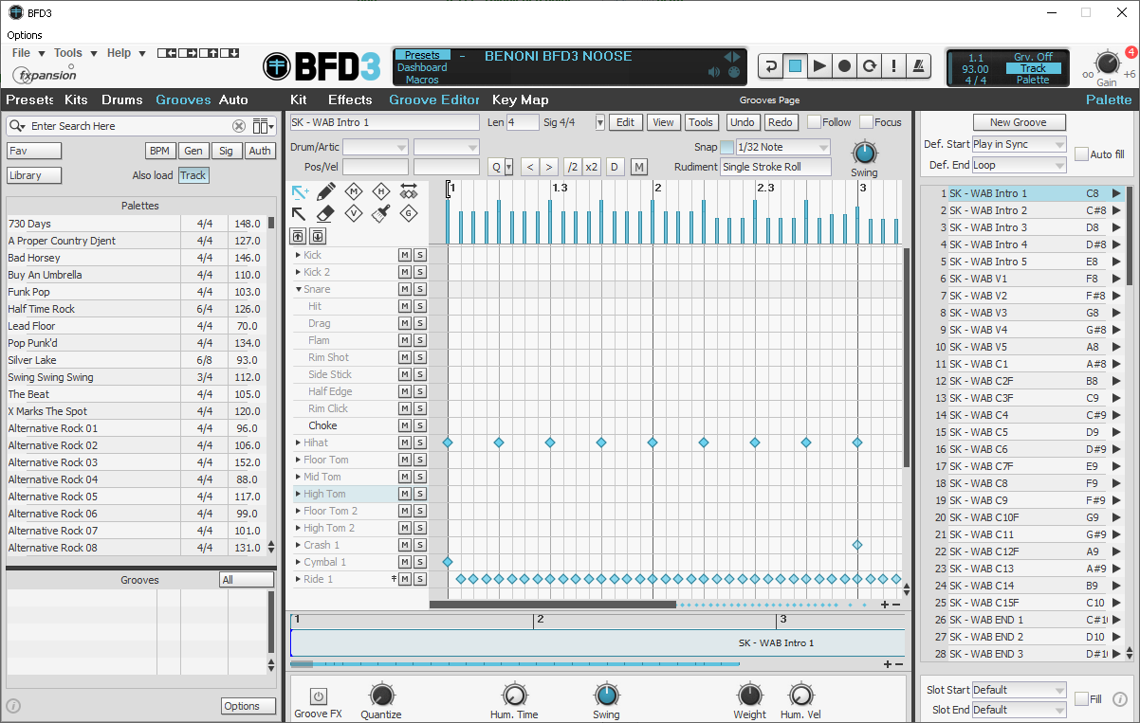Open the Snap 1/32 Note dropdown

point(782,147)
